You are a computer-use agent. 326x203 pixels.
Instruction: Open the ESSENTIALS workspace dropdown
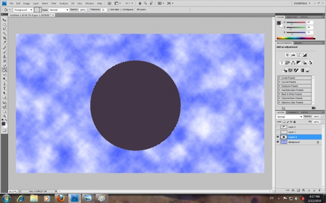point(302,3)
